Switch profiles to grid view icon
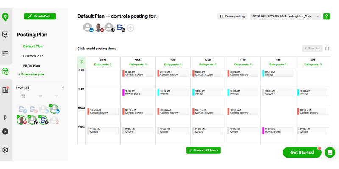This screenshot has width=339, height=169. (x=23, y=96)
